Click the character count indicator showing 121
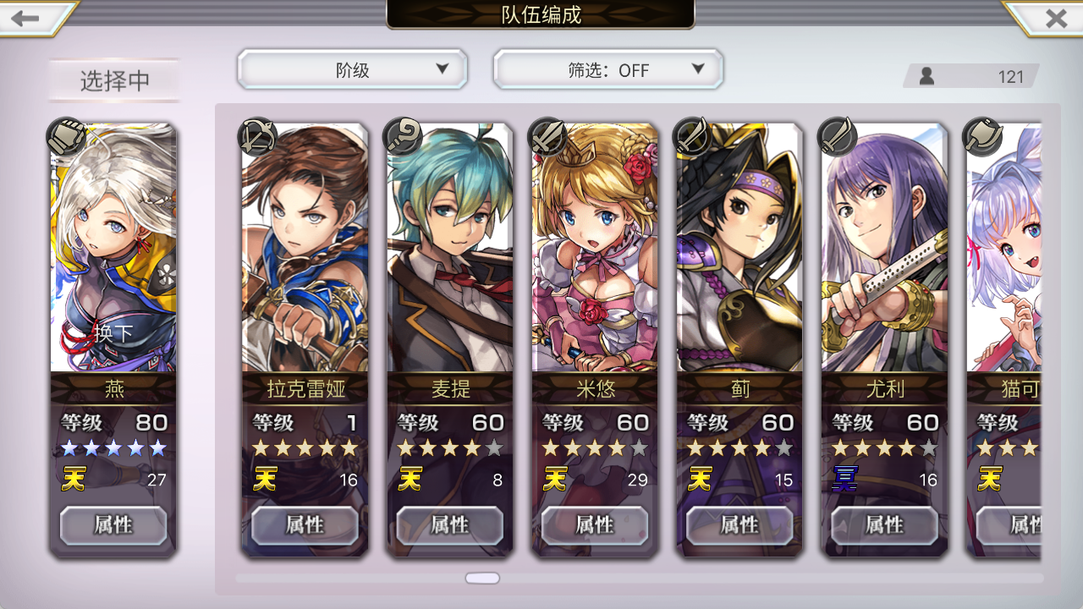This screenshot has height=609, width=1083. (971, 76)
